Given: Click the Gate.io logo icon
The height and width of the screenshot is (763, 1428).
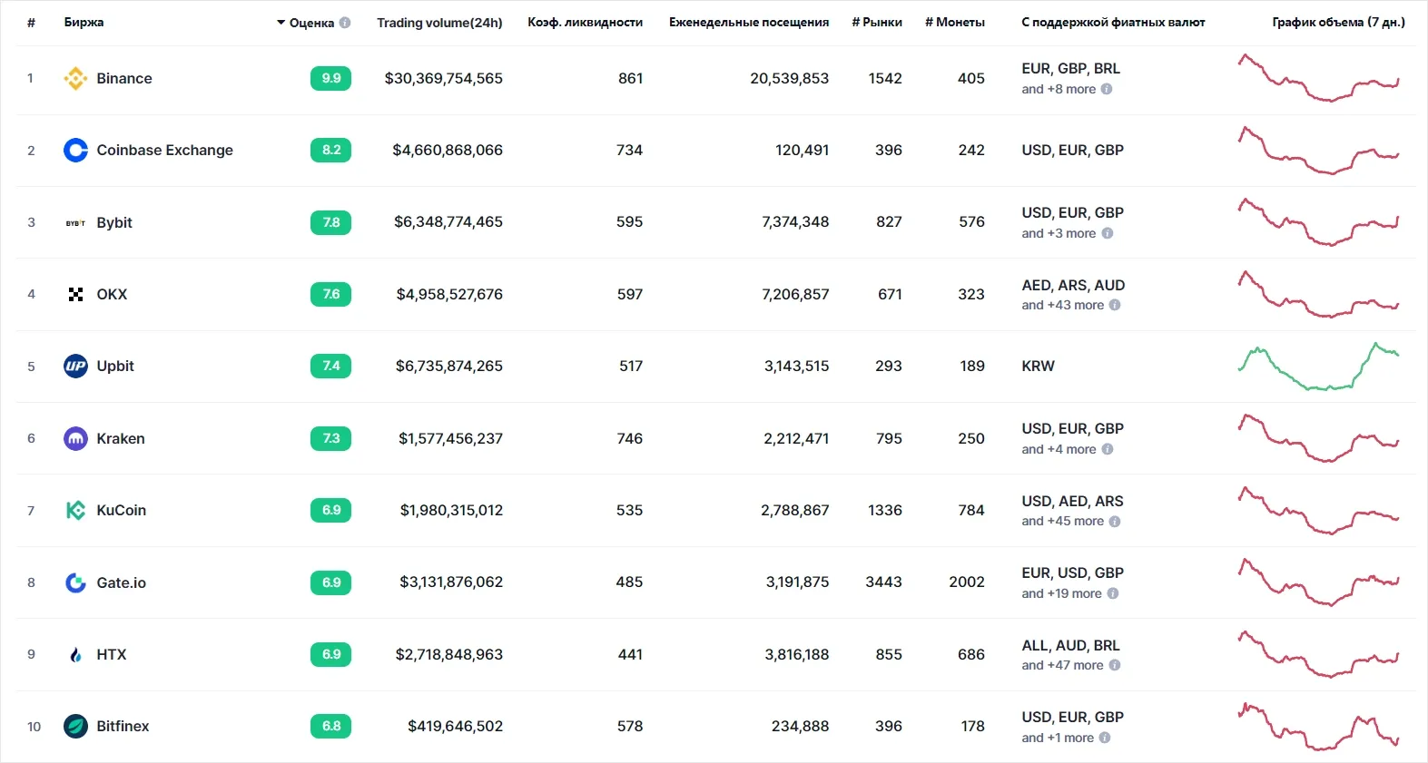Looking at the screenshot, I should (x=75, y=582).
